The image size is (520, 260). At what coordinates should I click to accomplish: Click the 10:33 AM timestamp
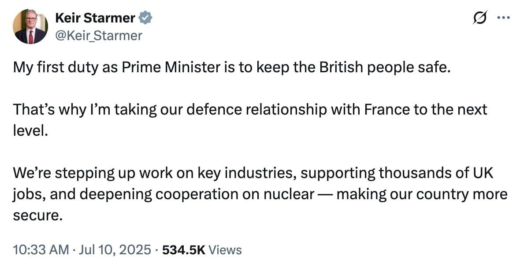(41, 250)
